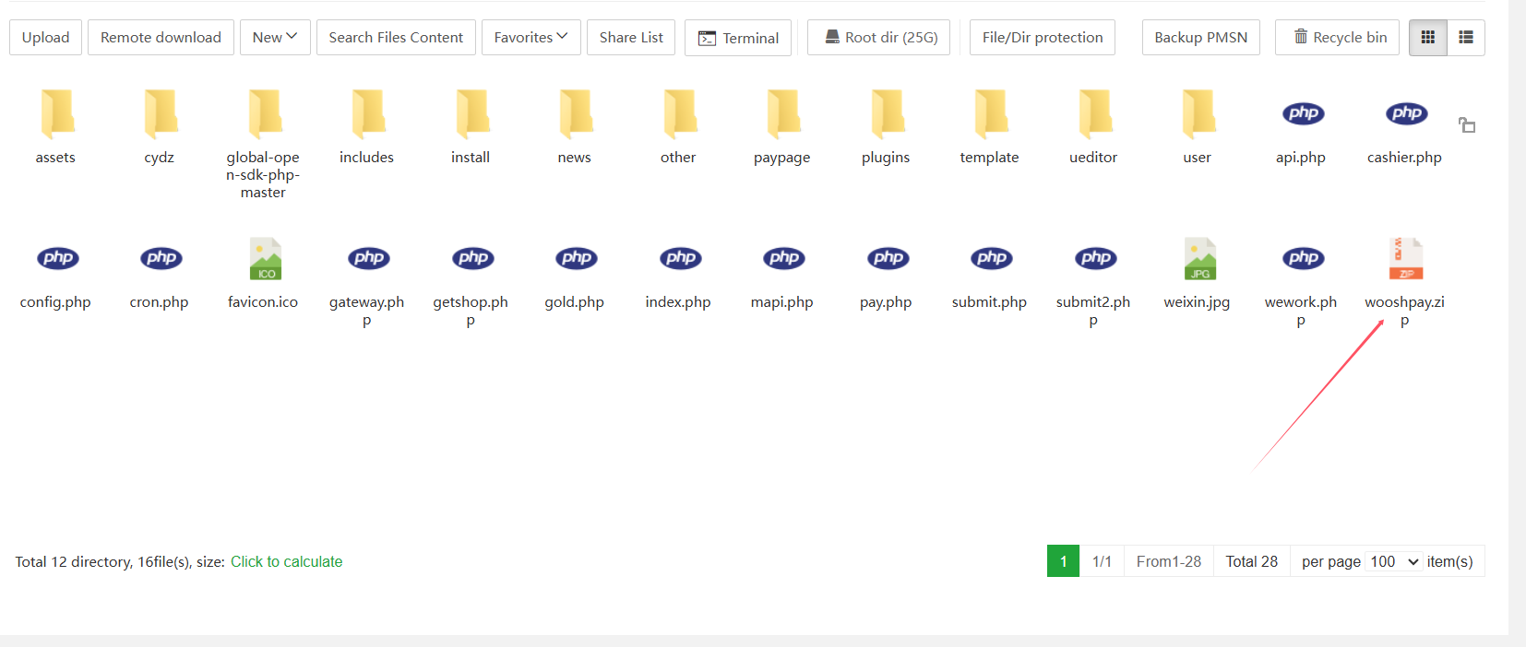
Task: Click to calculate total size
Action: click(x=286, y=561)
